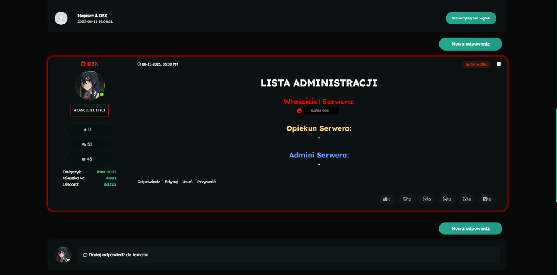Add the third reaction emoji to the post

(x=427, y=199)
